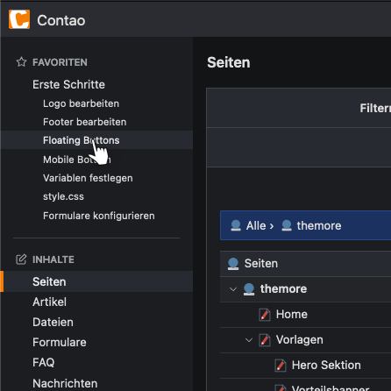Click the Favoriten star icon
This screenshot has height=391, width=391.
pos(21,62)
